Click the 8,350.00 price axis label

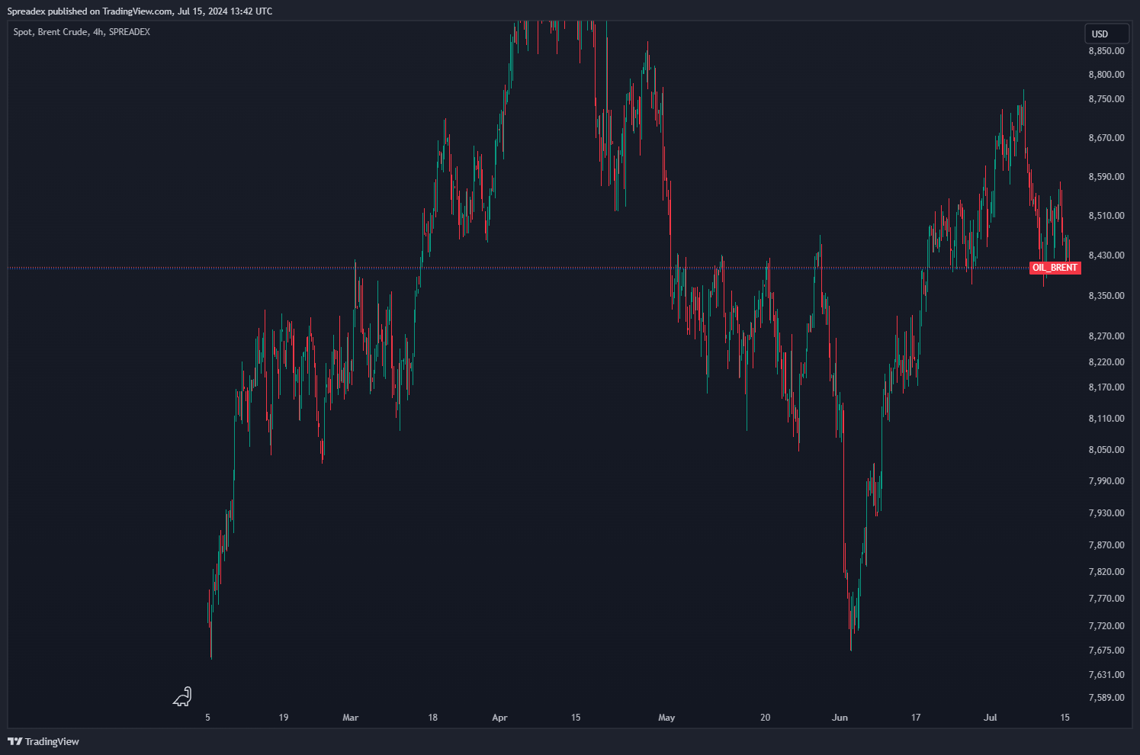1106,296
